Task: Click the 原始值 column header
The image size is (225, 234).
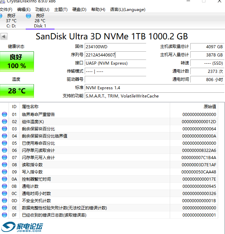Action: 194,107
